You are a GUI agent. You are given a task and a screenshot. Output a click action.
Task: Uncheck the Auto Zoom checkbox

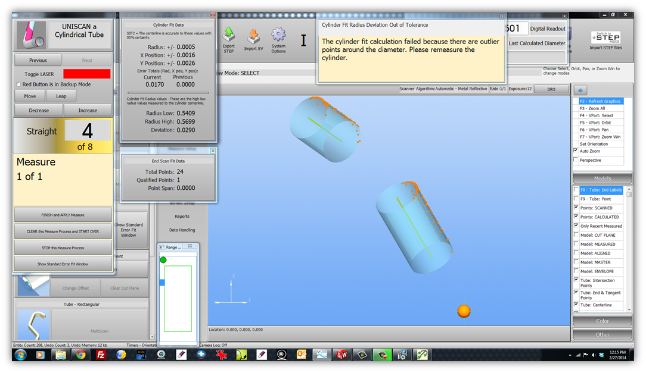coord(576,151)
